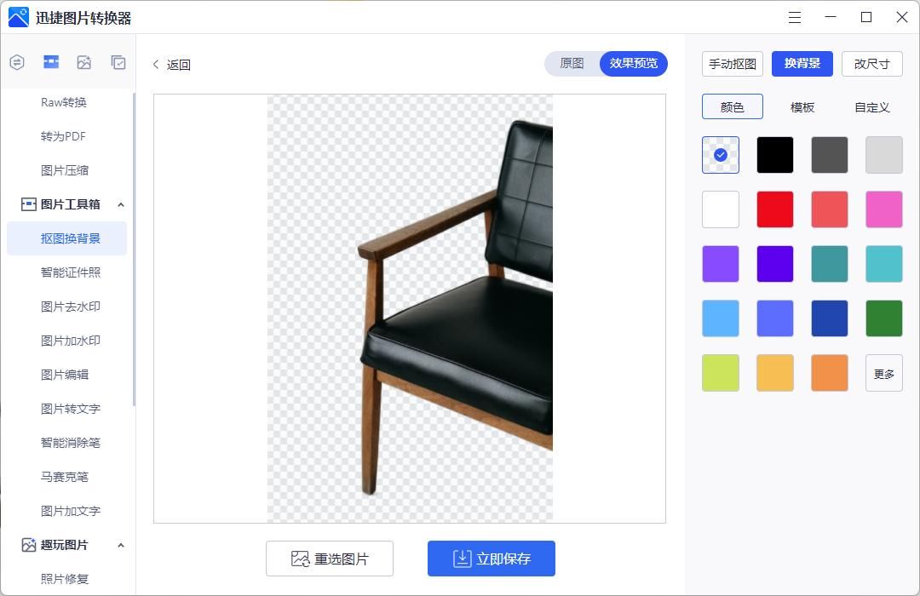This screenshot has width=920, height=596.
Task: Choose the pink background swatch
Action: tap(884, 209)
